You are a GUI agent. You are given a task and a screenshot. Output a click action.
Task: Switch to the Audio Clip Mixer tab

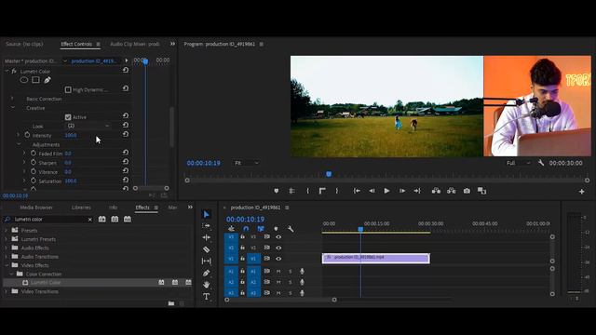(135, 44)
